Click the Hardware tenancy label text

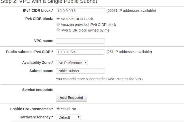point(36,117)
